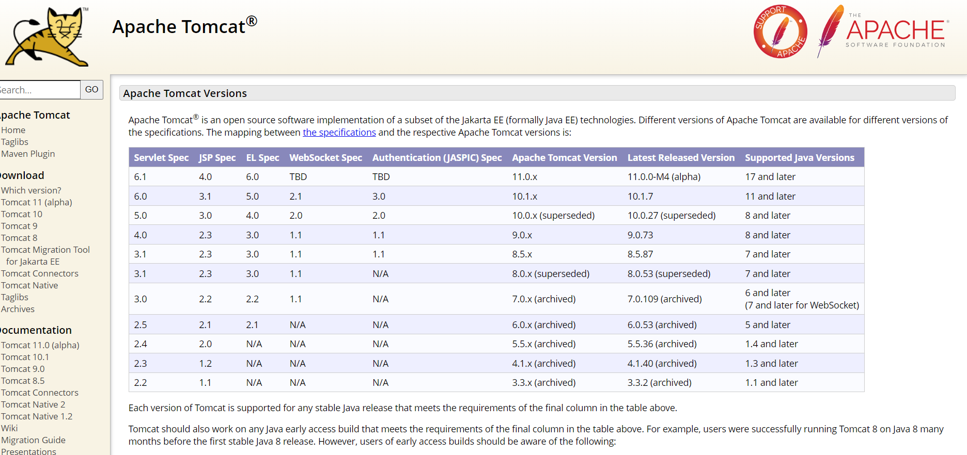Image resolution: width=967 pixels, height=455 pixels.
Task: Click the GO search button
Action: [x=92, y=90]
